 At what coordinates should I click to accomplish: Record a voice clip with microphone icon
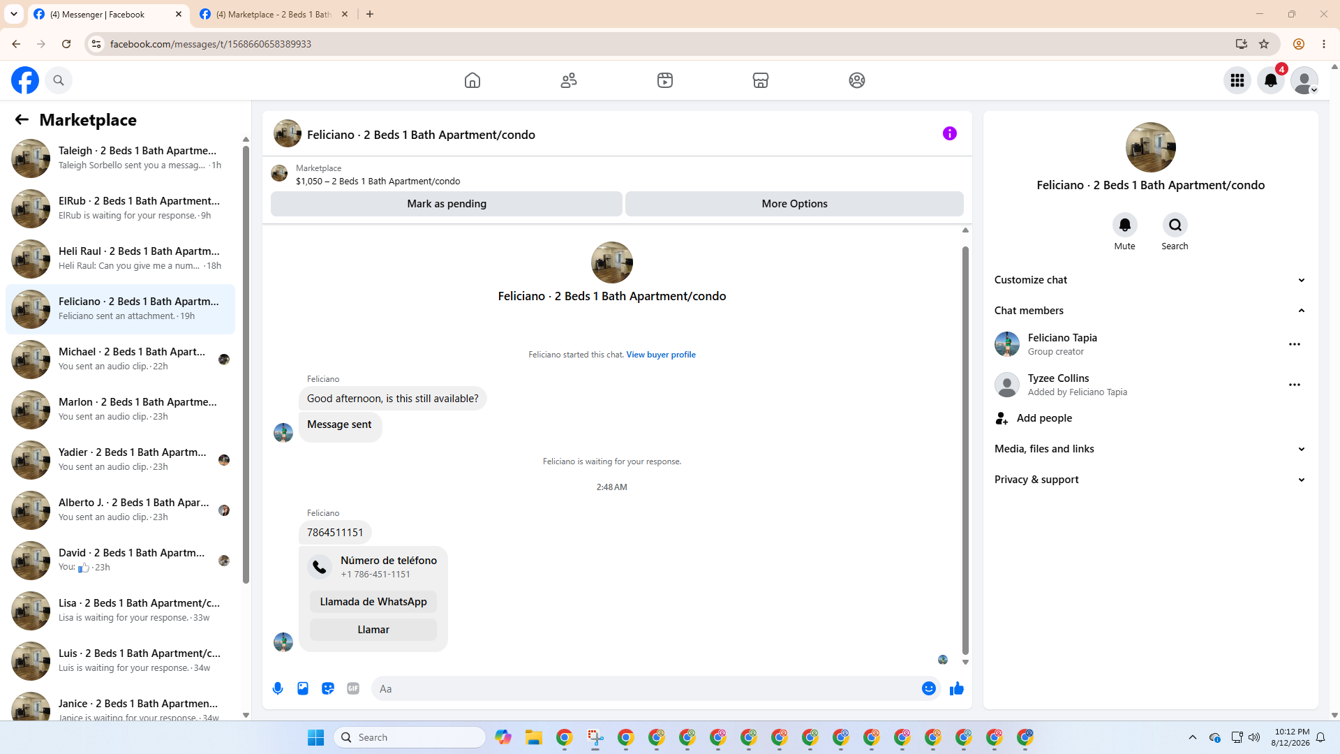tap(278, 688)
